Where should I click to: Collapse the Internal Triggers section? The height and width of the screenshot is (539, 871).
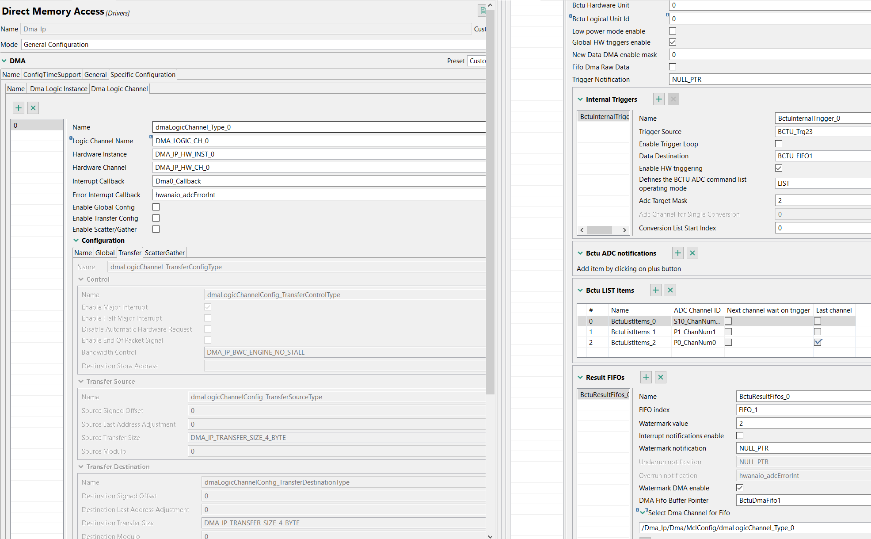tap(580, 99)
